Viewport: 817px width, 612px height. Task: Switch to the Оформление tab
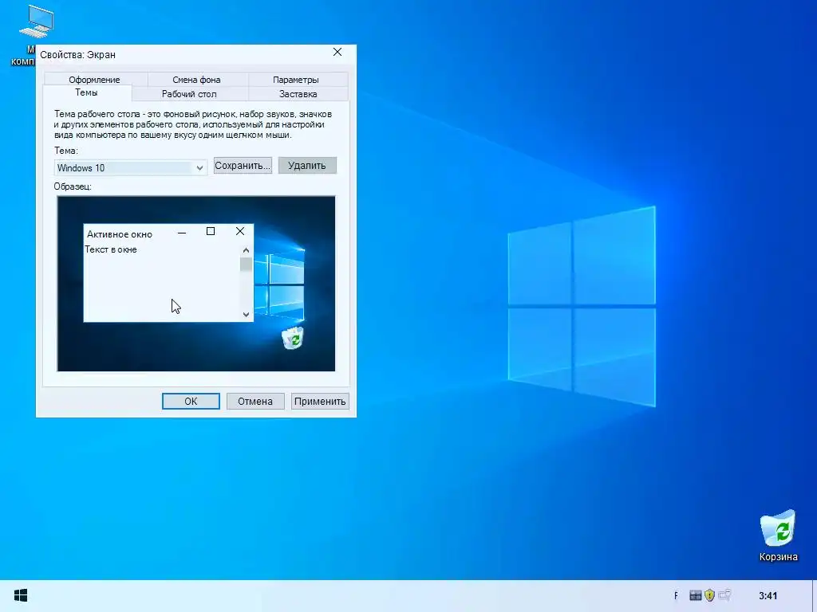click(94, 79)
